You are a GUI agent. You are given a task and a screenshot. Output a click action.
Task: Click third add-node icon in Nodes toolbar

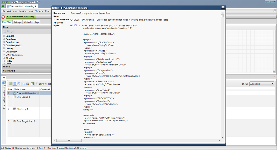click(x=12, y=32)
